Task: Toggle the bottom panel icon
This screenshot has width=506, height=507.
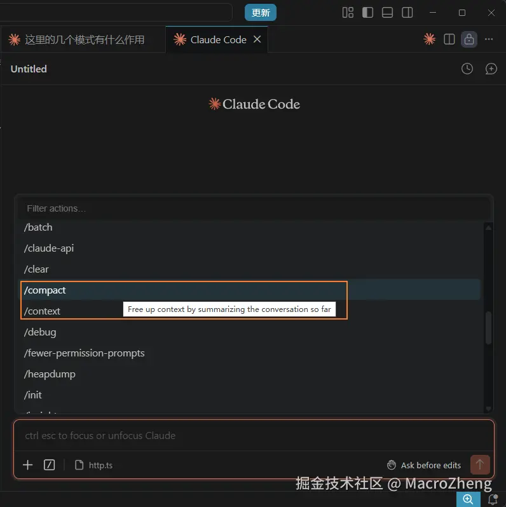Action: (x=387, y=13)
